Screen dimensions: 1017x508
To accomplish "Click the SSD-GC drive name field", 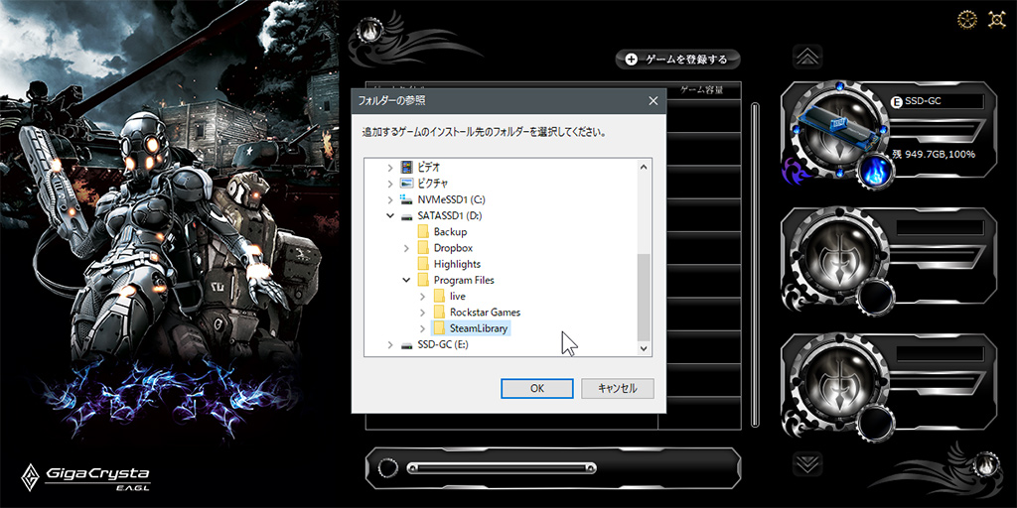I will 939,102.
